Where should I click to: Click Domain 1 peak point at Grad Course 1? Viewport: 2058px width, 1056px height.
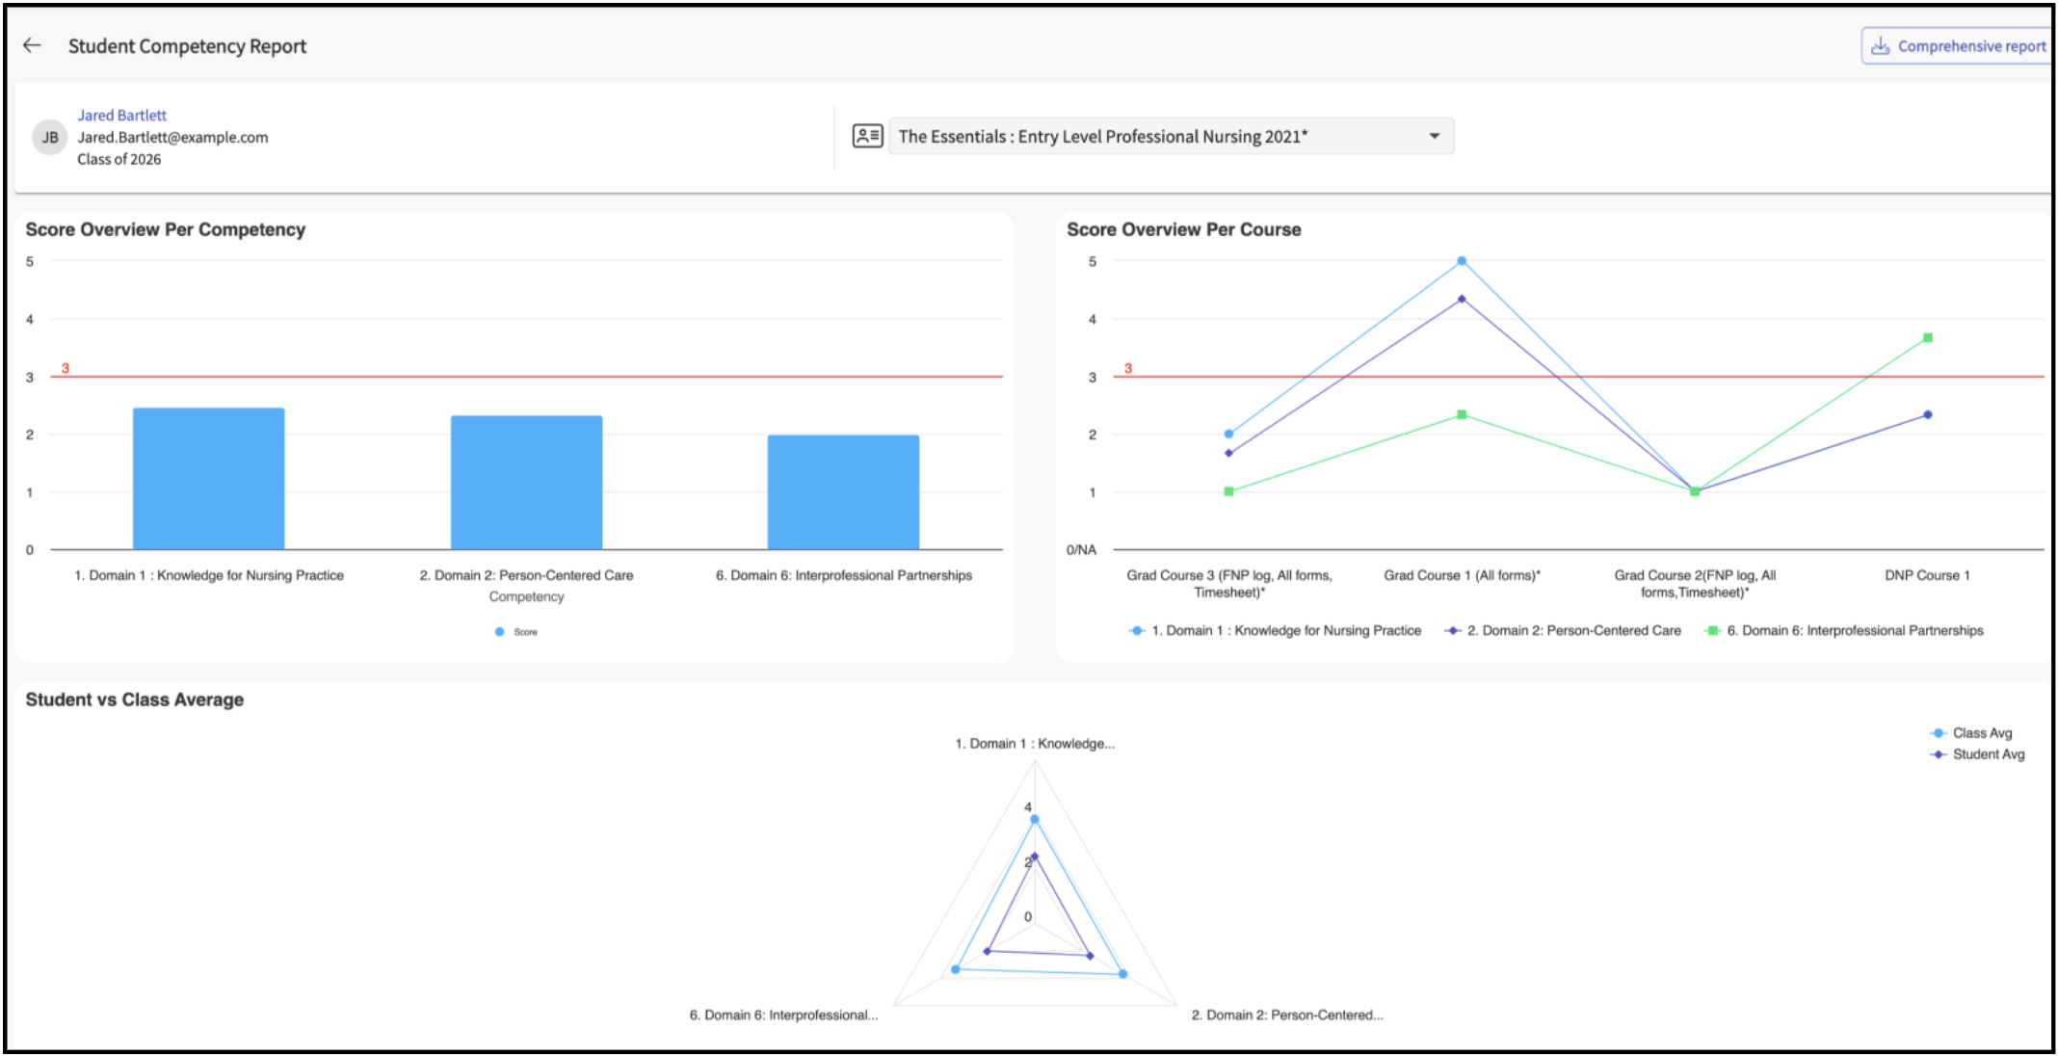point(1461,261)
